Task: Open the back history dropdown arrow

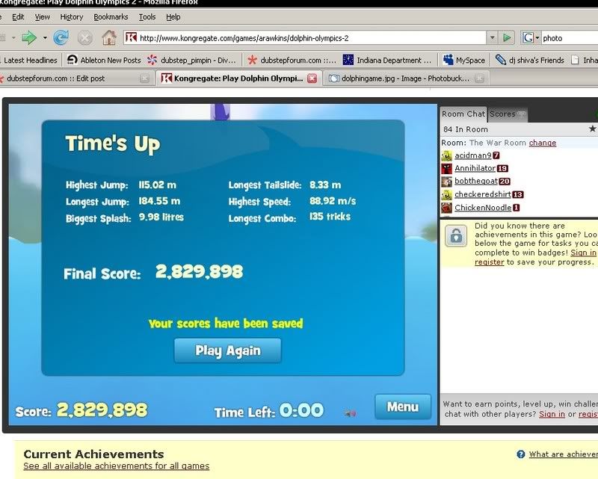Action: pyautogui.click(x=13, y=38)
